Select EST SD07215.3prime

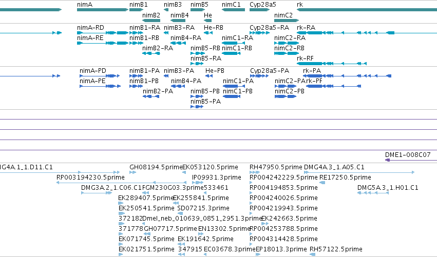180,213
